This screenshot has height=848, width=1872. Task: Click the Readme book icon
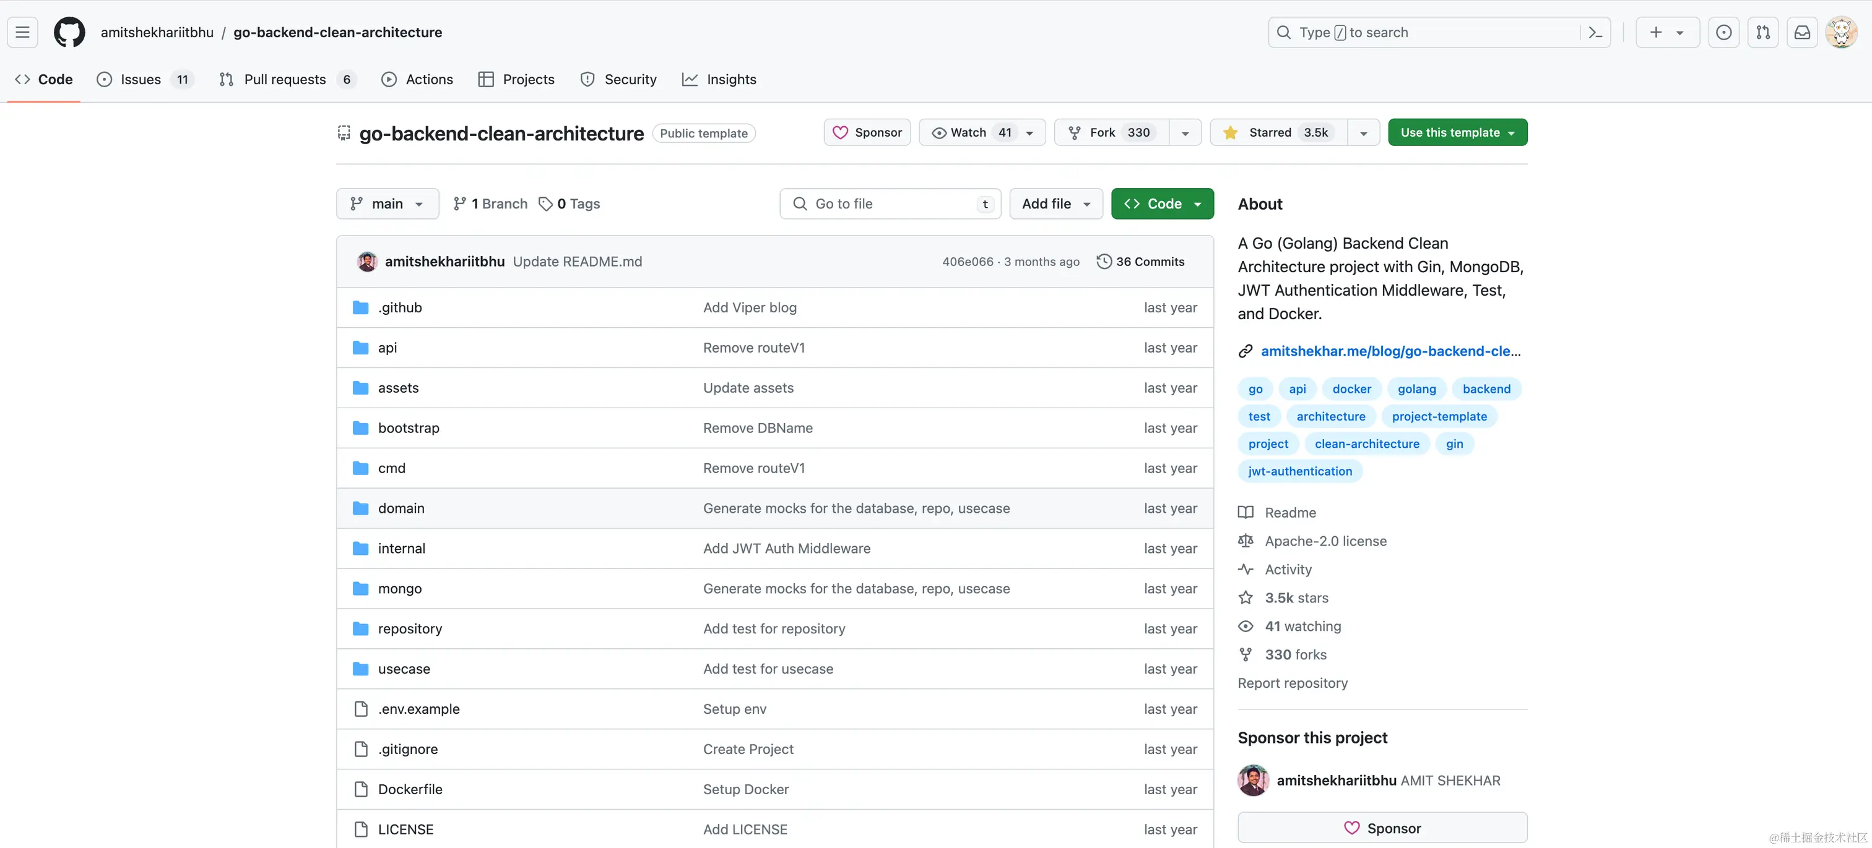tap(1246, 513)
